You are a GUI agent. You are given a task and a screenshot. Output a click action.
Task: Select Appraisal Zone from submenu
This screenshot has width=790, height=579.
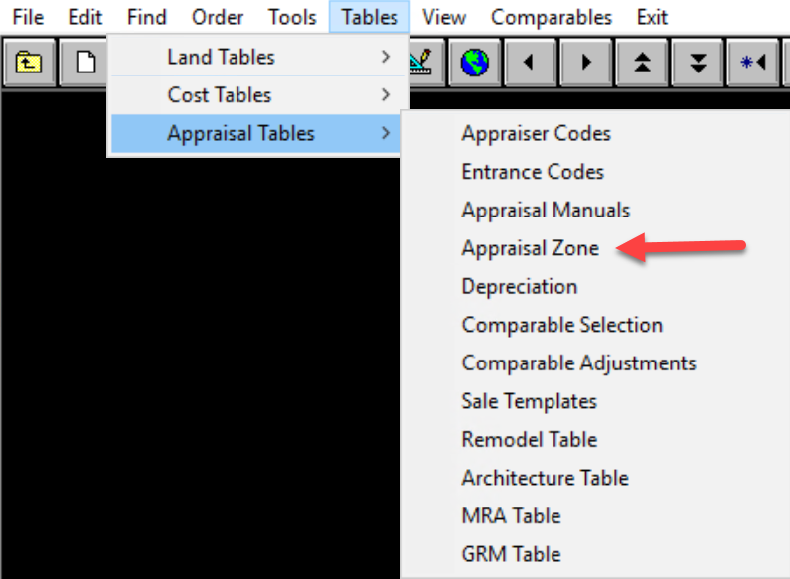[531, 248]
